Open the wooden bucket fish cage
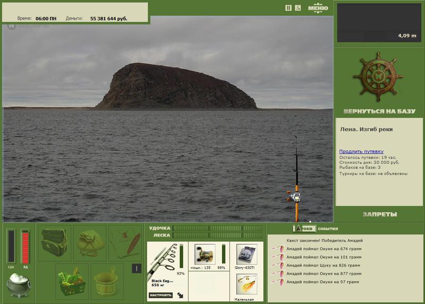 (x=107, y=281)
